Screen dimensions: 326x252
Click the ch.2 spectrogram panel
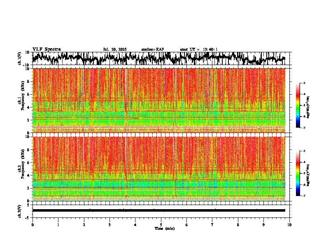[x=159, y=169]
